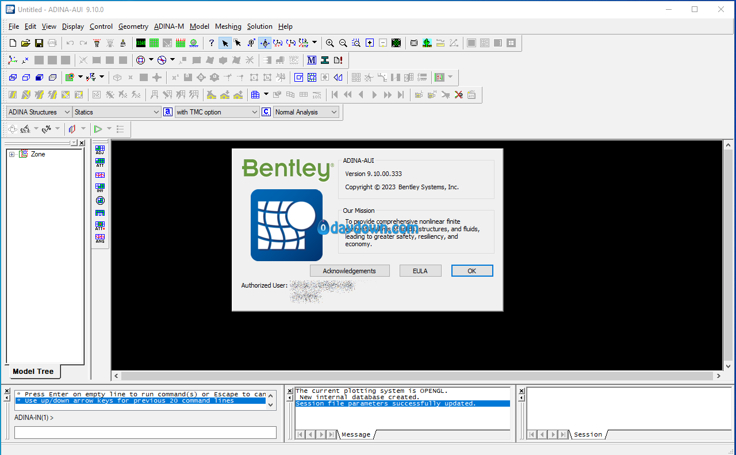This screenshot has height=455, width=736.
Task: Open the Control menu
Action: (x=101, y=26)
